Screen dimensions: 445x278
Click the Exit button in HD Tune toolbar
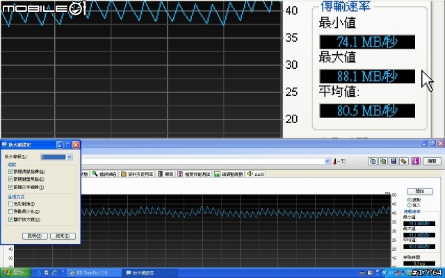point(432,161)
